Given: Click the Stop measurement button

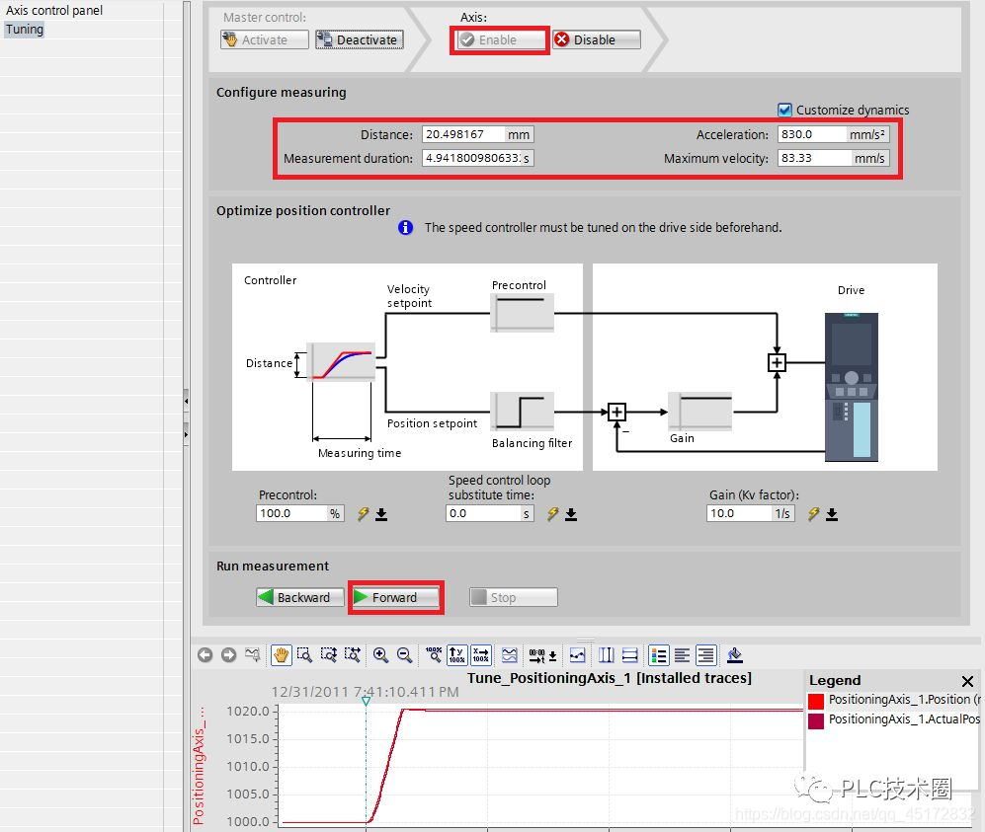Looking at the screenshot, I should coord(513,597).
